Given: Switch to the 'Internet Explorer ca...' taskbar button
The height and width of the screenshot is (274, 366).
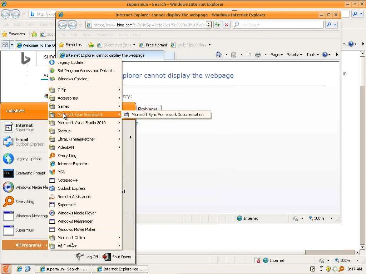Looking at the screenshot, I should pyautogui.click(x=120, y=269).
